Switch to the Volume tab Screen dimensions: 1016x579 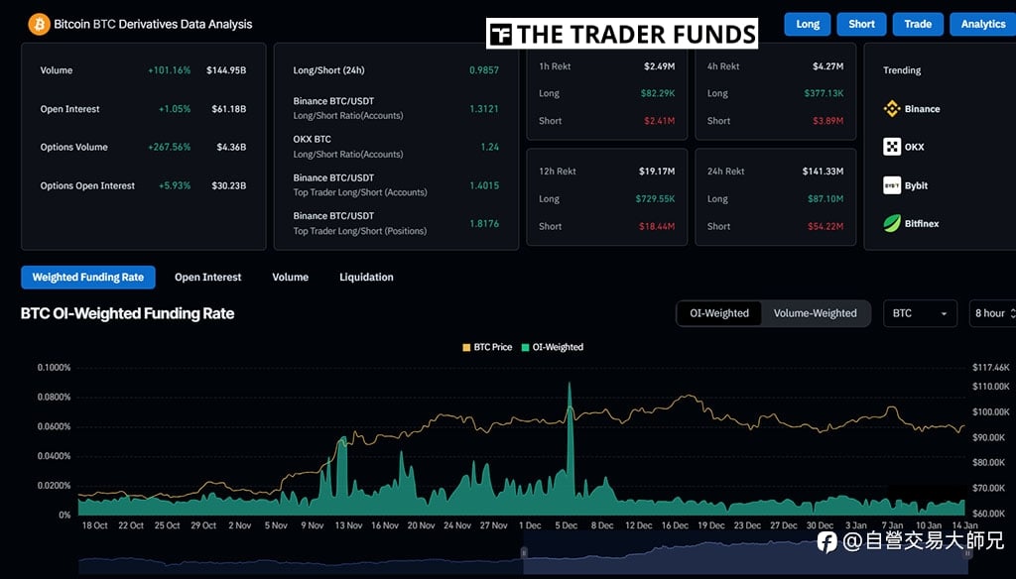click(x=291, y=278)
